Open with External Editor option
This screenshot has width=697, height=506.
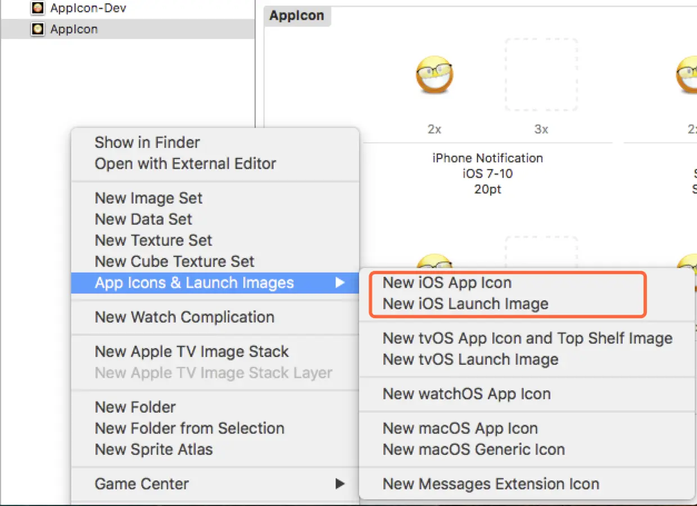185,164
